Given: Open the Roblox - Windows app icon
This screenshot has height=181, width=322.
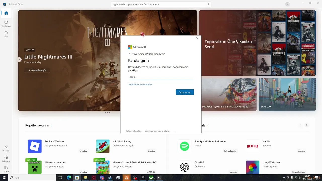Looking at the screenshot, I should click(x=35, y=146).
